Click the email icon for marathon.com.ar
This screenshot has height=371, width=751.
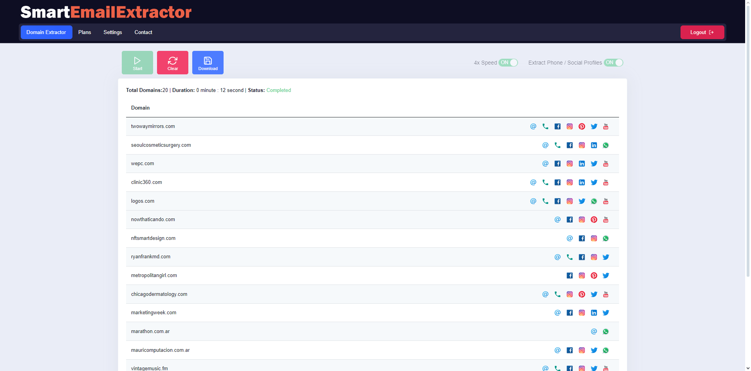coord(594,331)
